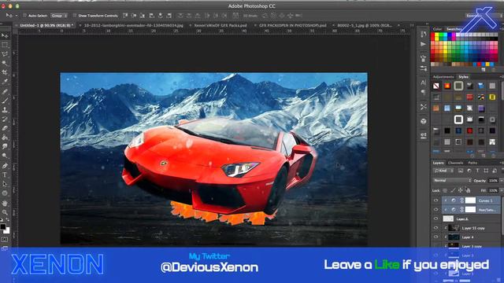Select the Quick Selection tool
The height and width of the screenshot is (283, 504).
pyautogui.click(x=5, y=63)
